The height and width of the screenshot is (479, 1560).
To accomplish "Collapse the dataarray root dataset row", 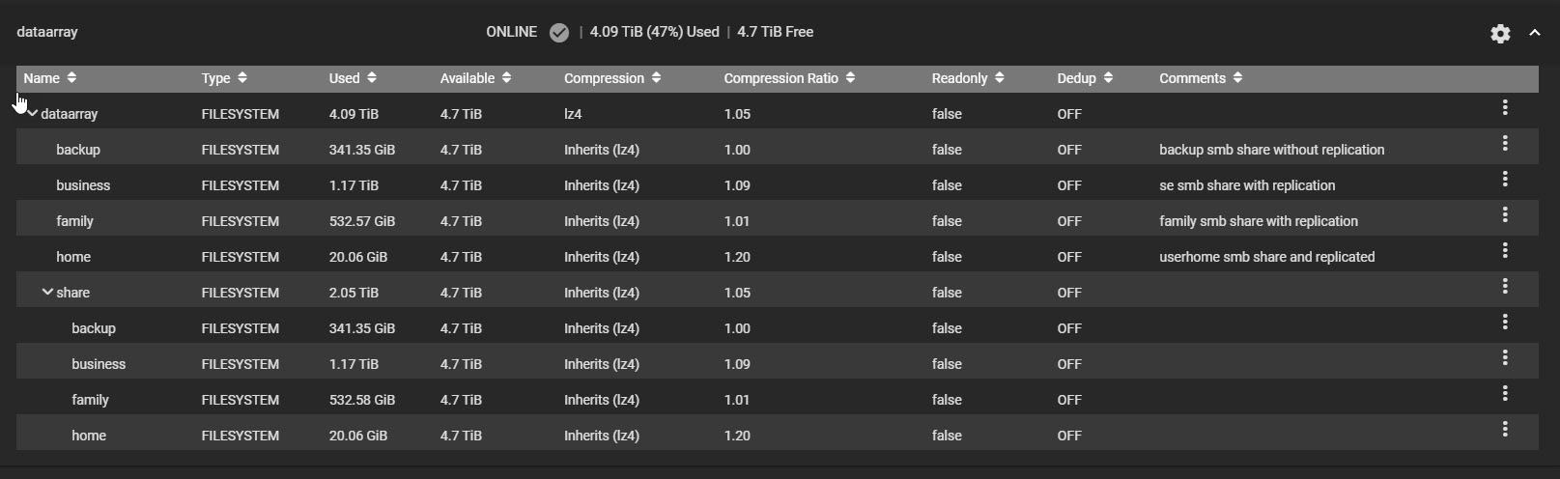I will 32,114.
